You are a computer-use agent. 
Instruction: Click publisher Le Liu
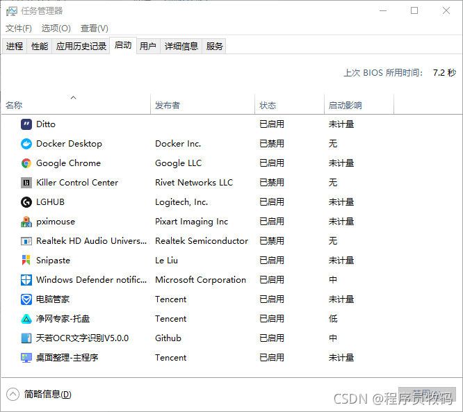[167, 261]
